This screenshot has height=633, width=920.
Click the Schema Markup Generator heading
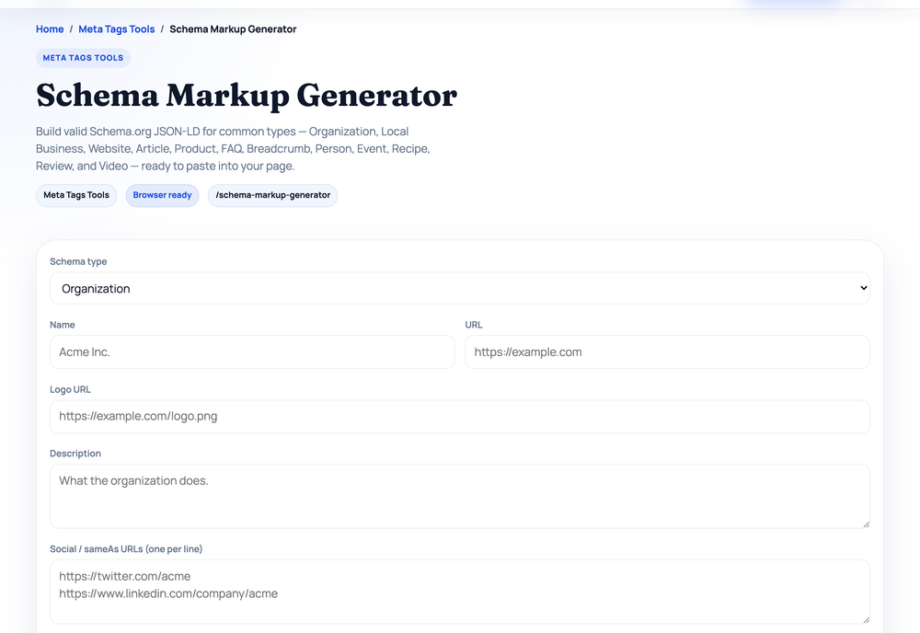[247, 96]
